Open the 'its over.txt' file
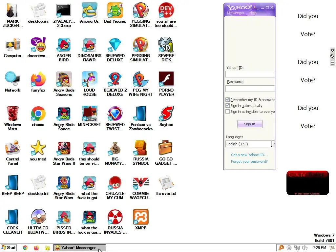This screenshot has height=252, width=336. point(166,185)
